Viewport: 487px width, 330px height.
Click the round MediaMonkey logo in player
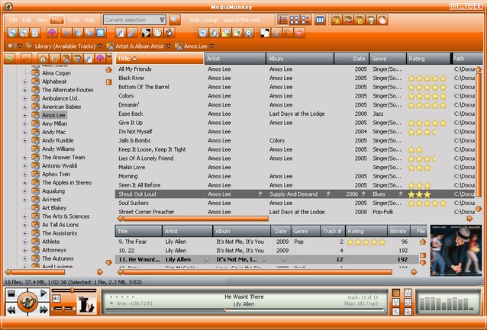[x=27, y=302]
